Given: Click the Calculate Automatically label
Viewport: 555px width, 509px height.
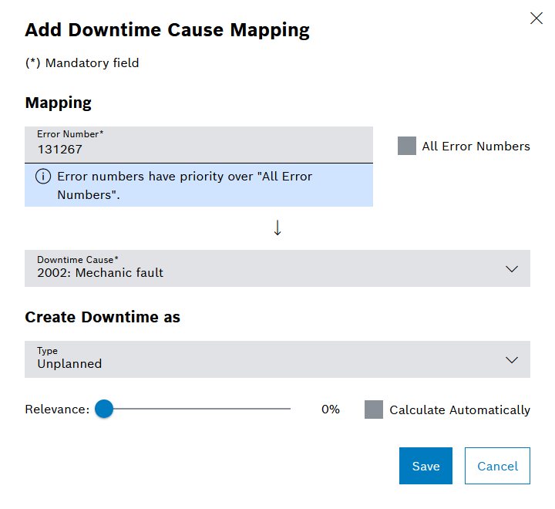Looking at the screenshot, I should coord(459,410).
